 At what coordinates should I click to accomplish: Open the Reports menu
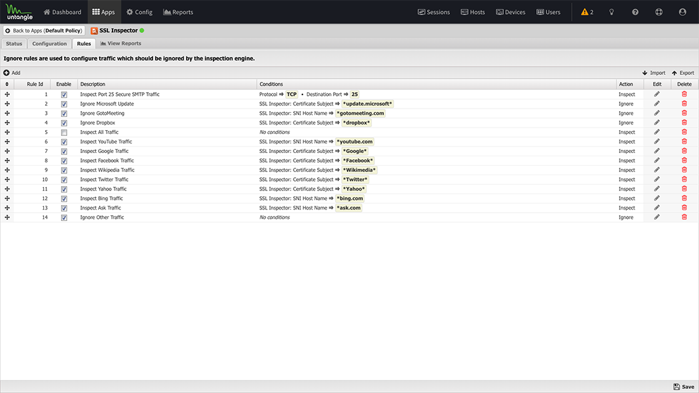179,12
